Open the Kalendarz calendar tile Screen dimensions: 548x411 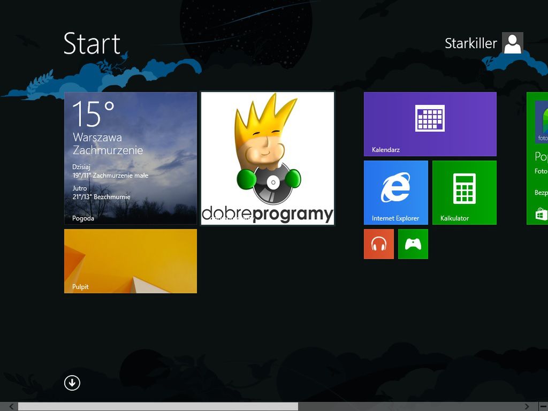point(430,124)
